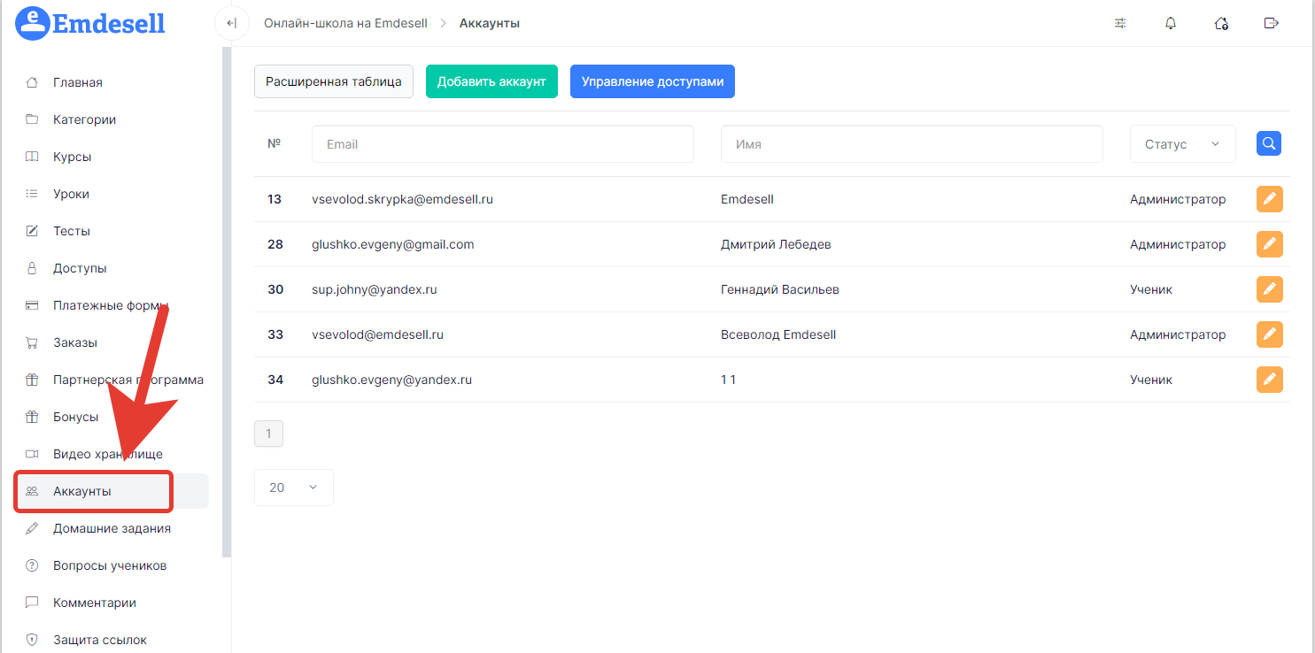Go to Домашние задания in sidebar
Viewport: 1315px width, 653px height.
(112, 528)
